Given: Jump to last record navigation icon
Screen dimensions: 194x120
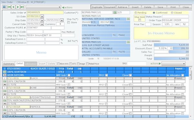Looking at the screenshot, I should tap(22, 7).
